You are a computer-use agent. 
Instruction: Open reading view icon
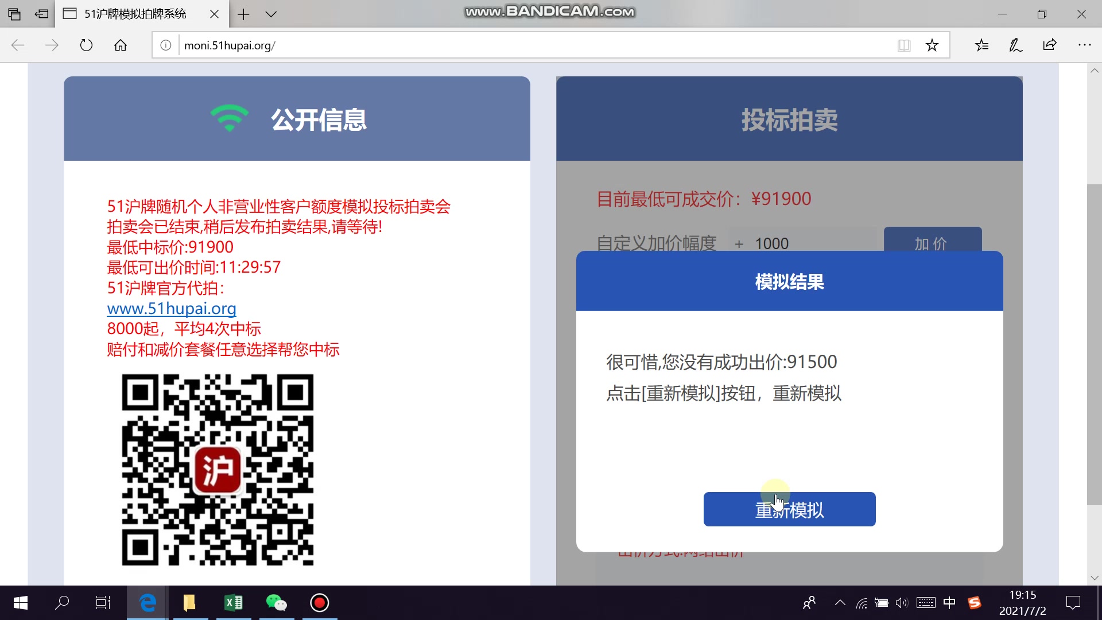pos(904,45)
